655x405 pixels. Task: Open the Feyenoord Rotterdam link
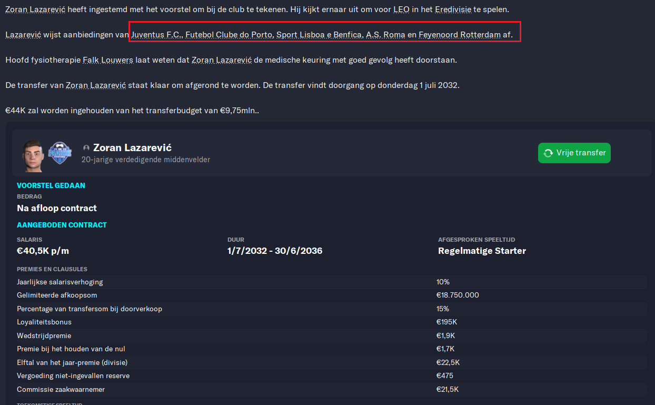[460, 35]
